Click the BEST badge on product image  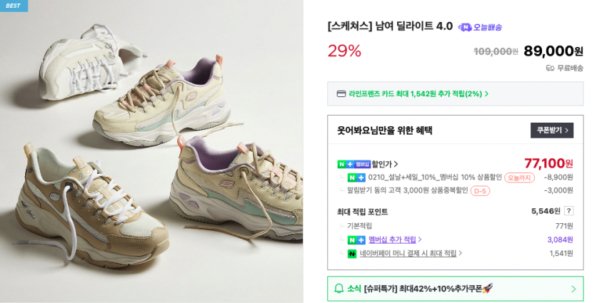[x=14, y=6]
